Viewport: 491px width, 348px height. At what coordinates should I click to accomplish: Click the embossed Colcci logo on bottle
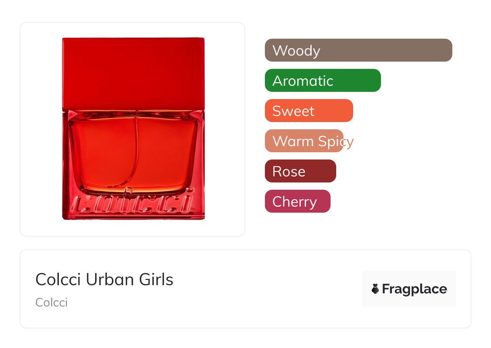point(133,204)
